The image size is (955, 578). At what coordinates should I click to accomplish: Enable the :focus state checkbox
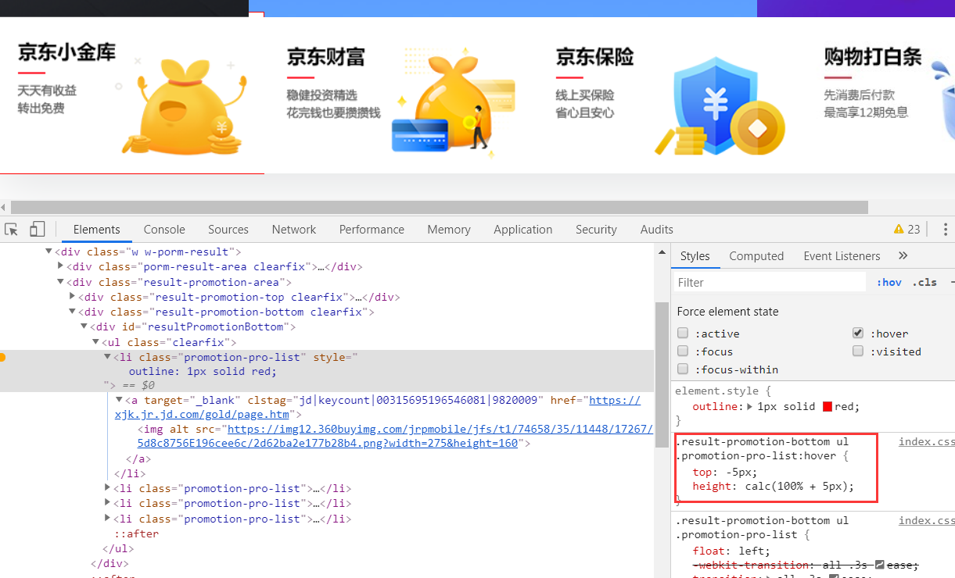683,351
